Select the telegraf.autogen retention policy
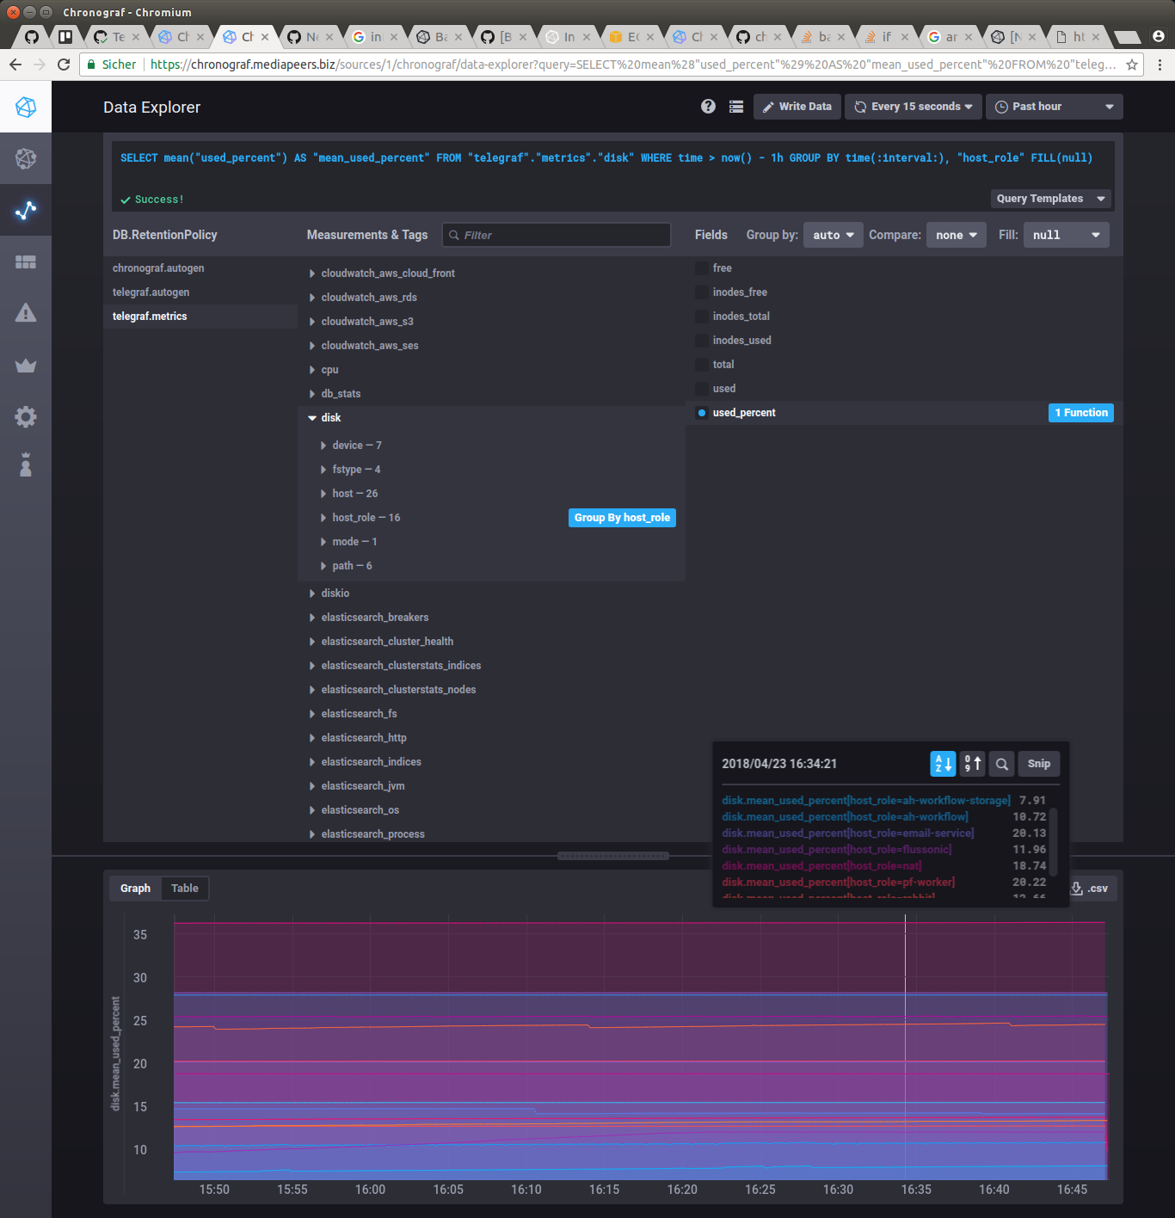This screenshot has height=1218, width=1175. coord(151,292)
